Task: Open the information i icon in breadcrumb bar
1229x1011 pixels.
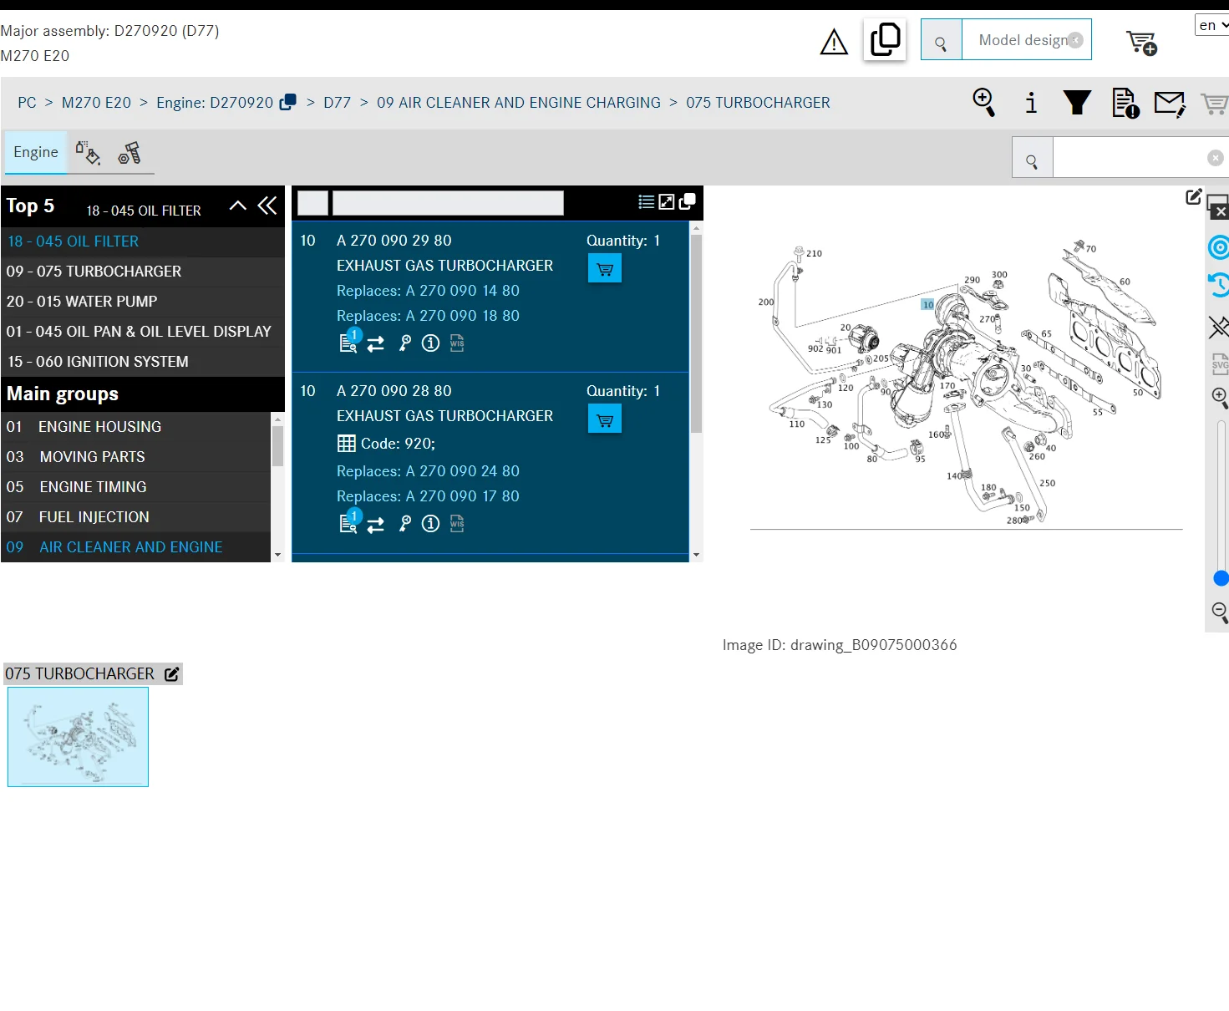Action: pos(1031,102)
